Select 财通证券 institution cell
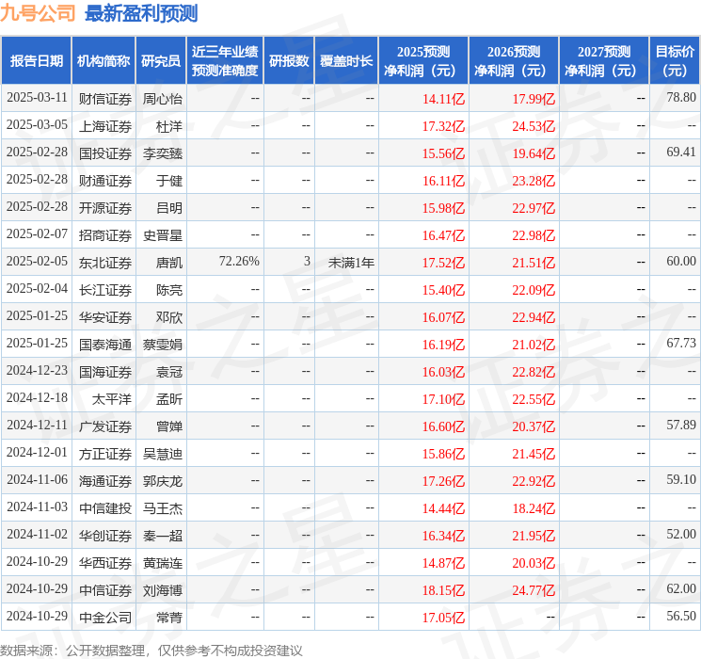Viewport: 701px width, 659px height. [105, 181]
